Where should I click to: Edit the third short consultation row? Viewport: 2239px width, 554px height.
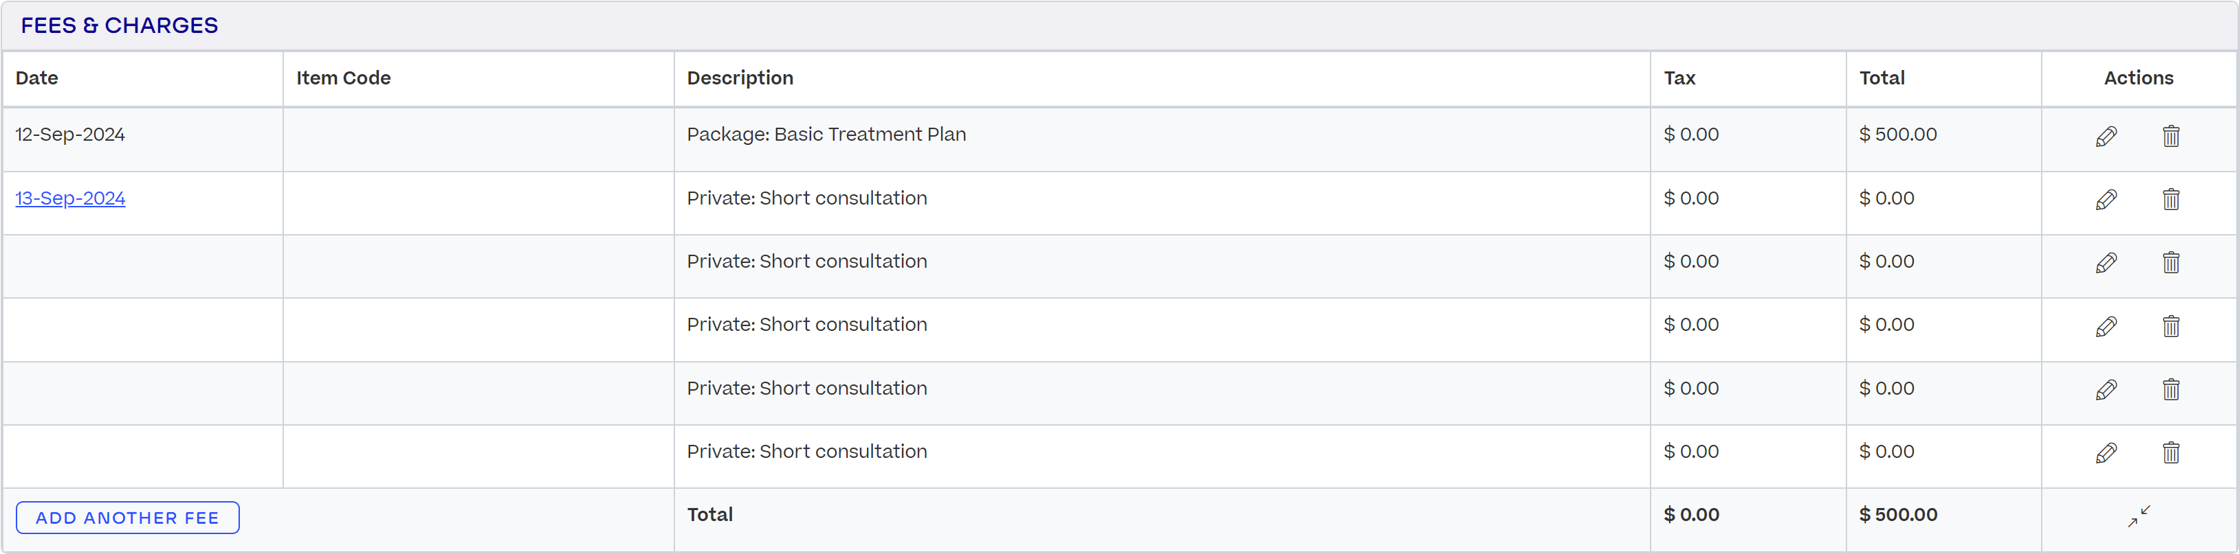[x=2106, y=327]
